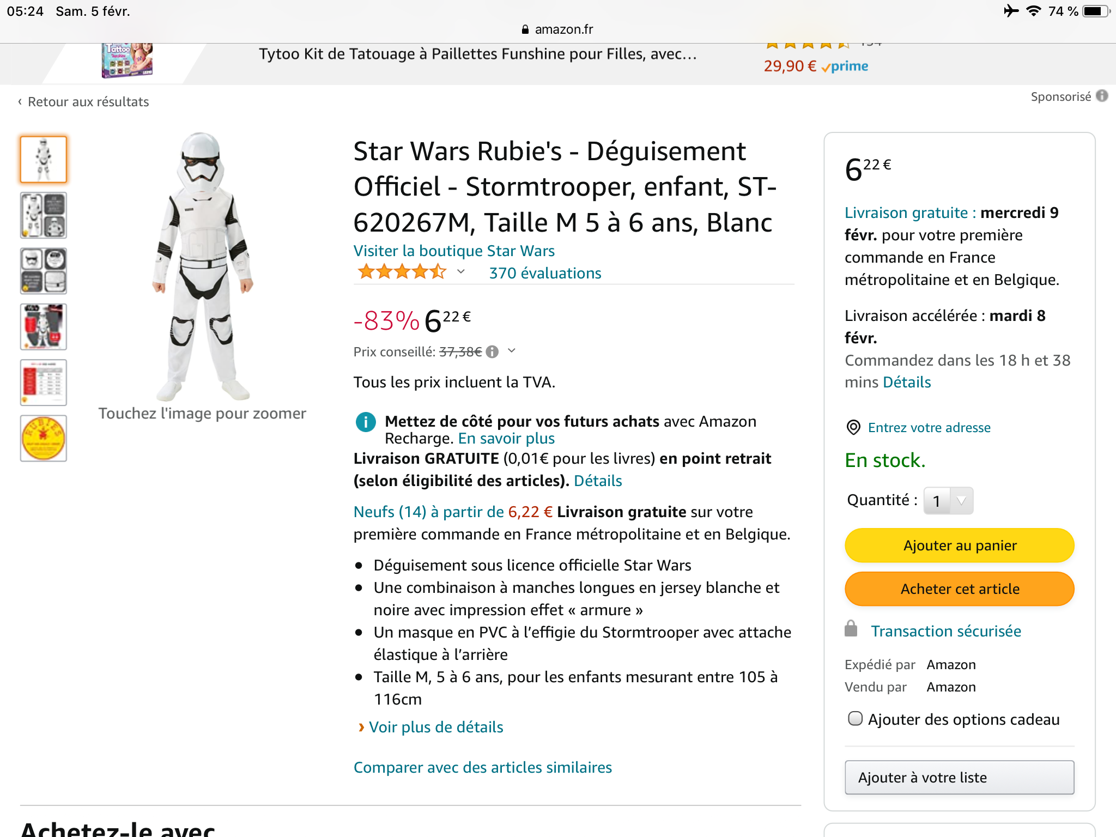Click the blue Amazon Recharge info icon

coord(366,422)
